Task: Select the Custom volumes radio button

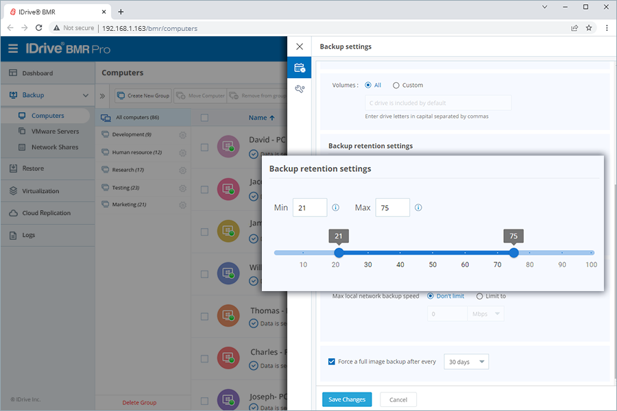Action: (x=396, y=86)
